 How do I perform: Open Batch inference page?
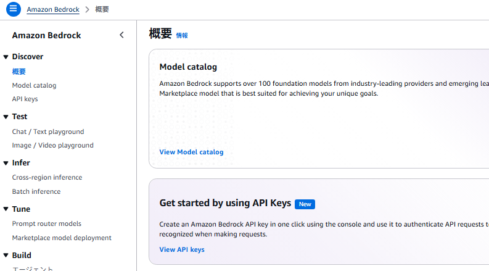coord(36,191)
